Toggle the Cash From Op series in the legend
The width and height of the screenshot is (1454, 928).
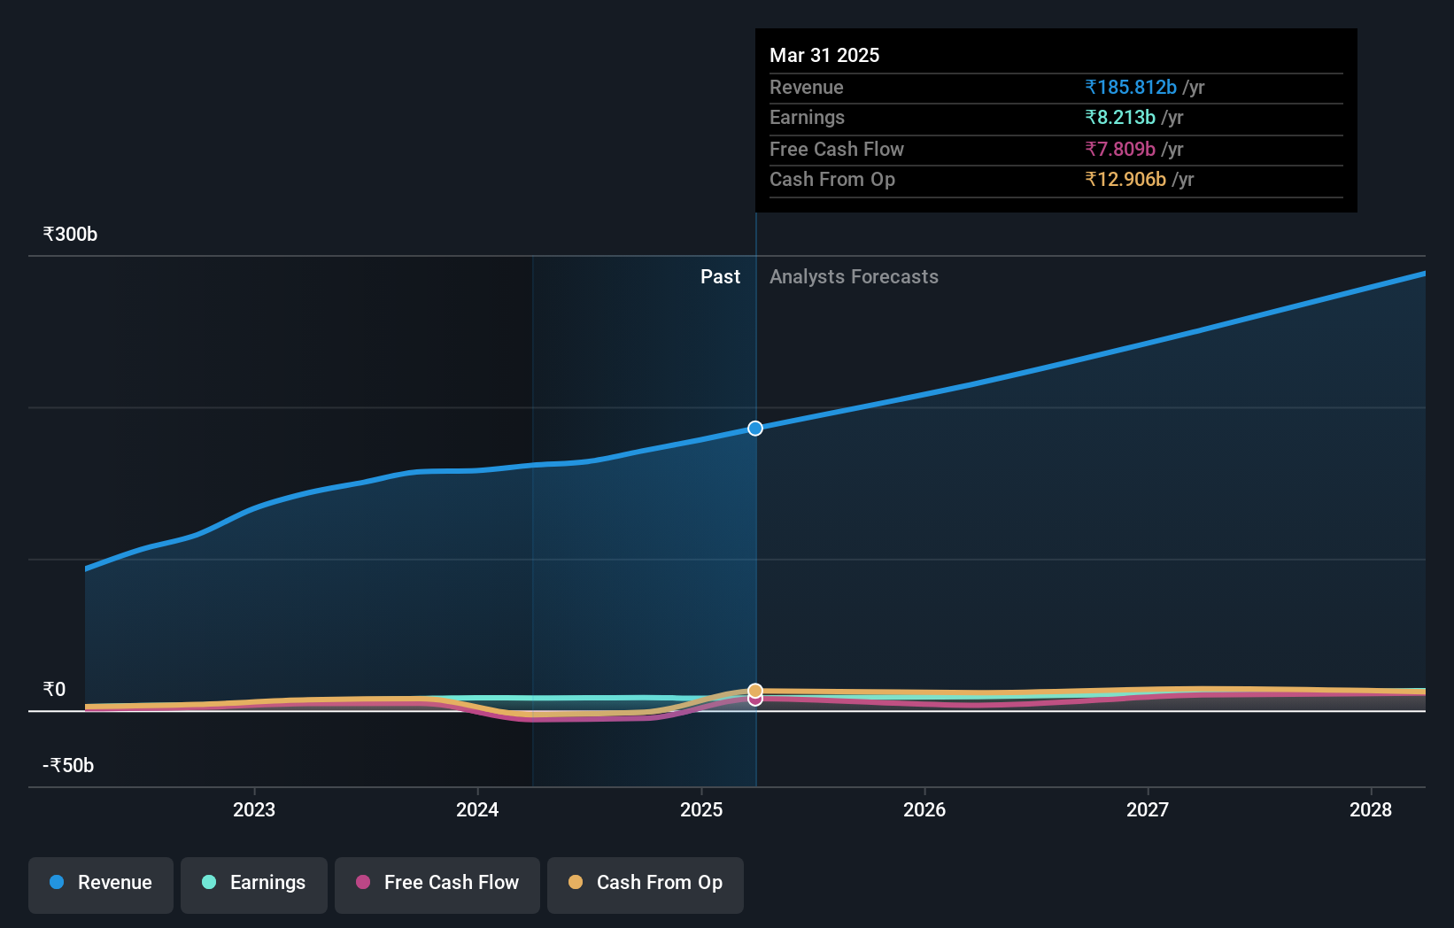click(x=646, y=885)
